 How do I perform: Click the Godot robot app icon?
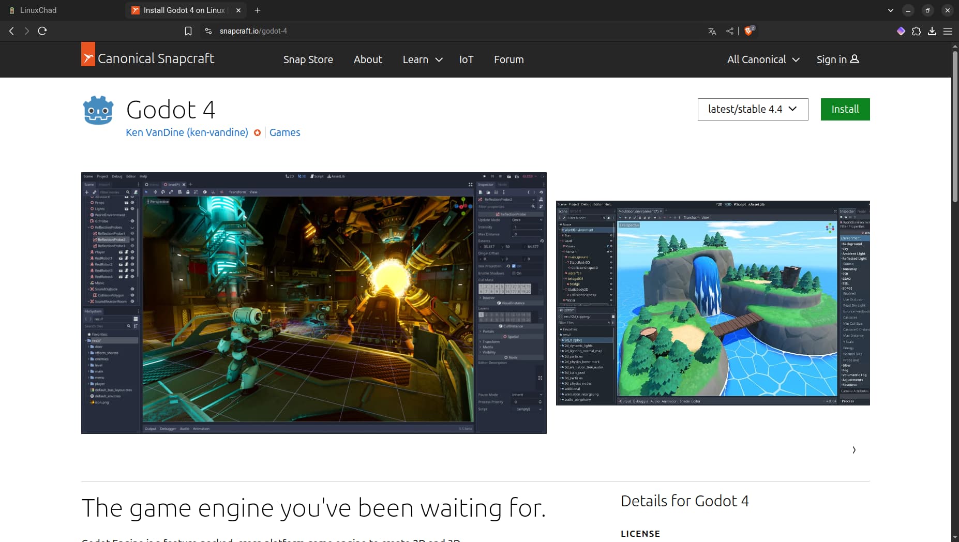98,110
